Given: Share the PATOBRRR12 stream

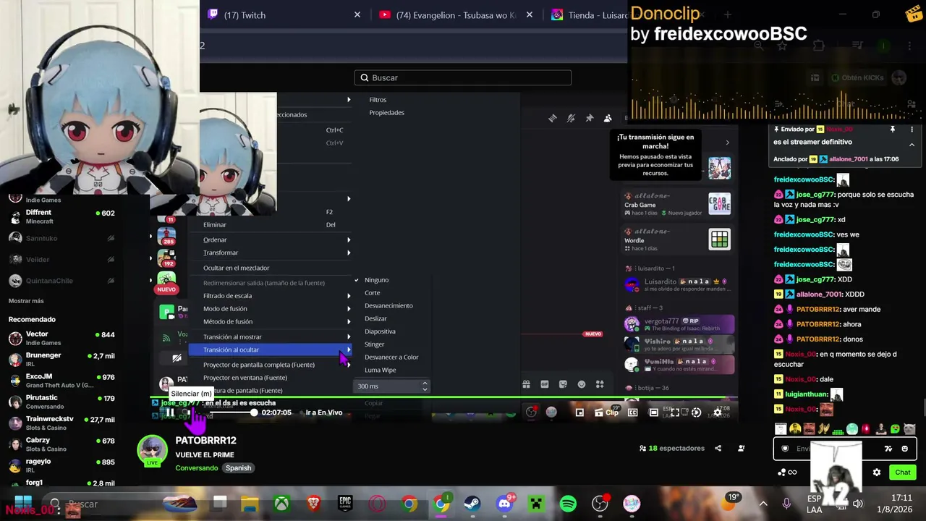Looking at the screenshot, I should point(718,449).
